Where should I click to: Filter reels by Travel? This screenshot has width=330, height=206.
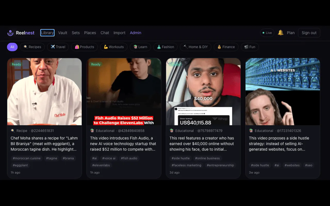click(58, 47)
